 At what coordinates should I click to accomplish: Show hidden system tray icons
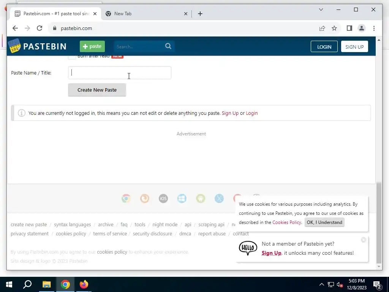click(321, 284)
